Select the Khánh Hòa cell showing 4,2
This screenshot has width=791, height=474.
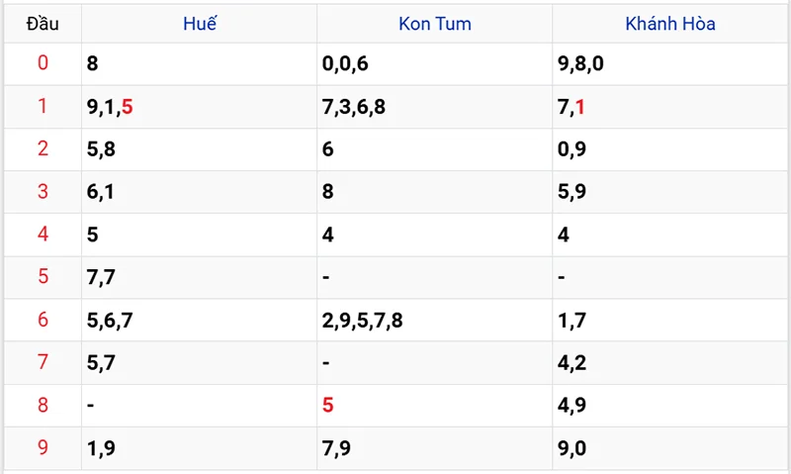point(572,363)
